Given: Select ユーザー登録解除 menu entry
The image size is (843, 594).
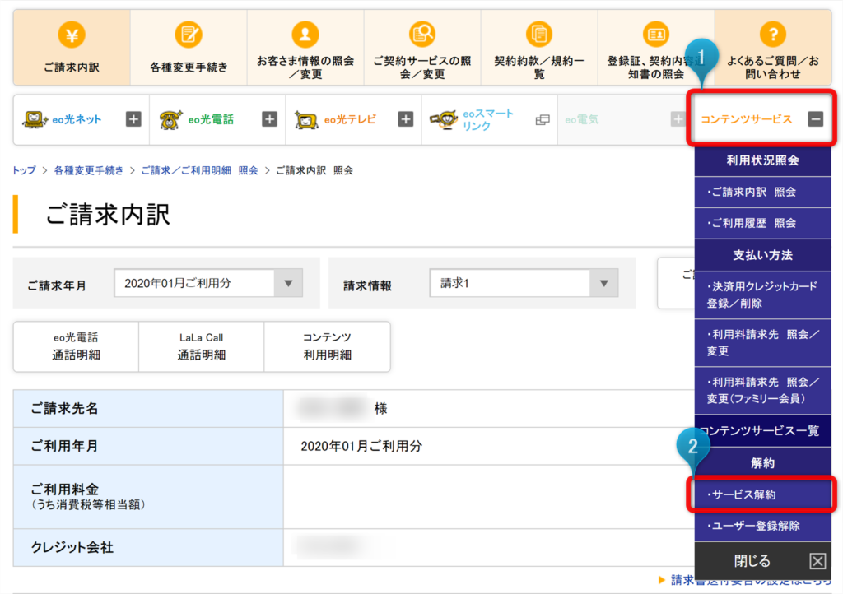Looking at the screenshot, I should click(x=761, y=526).
